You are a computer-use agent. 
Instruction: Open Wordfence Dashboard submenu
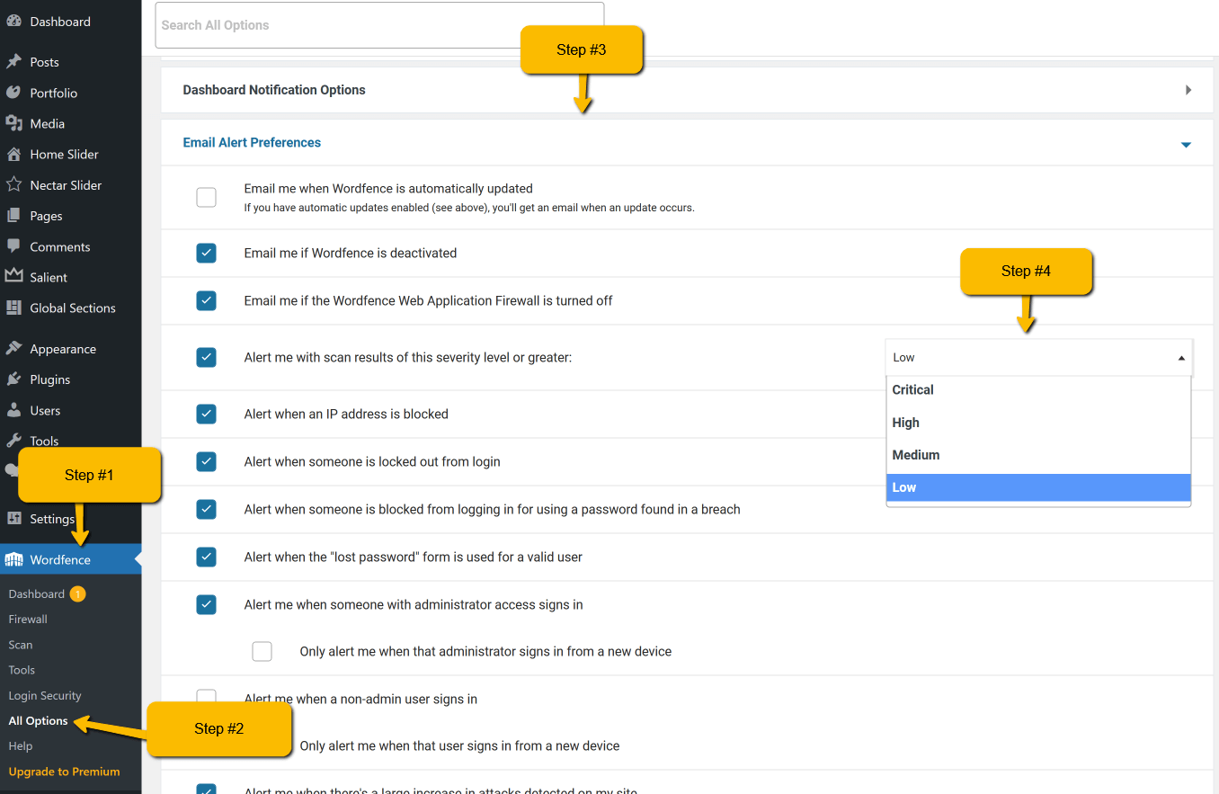[x=37, y=593]
